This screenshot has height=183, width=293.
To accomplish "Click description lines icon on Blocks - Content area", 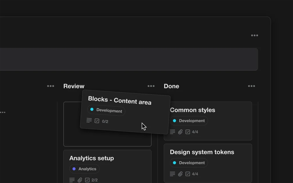I will click(x=89, y=120).
